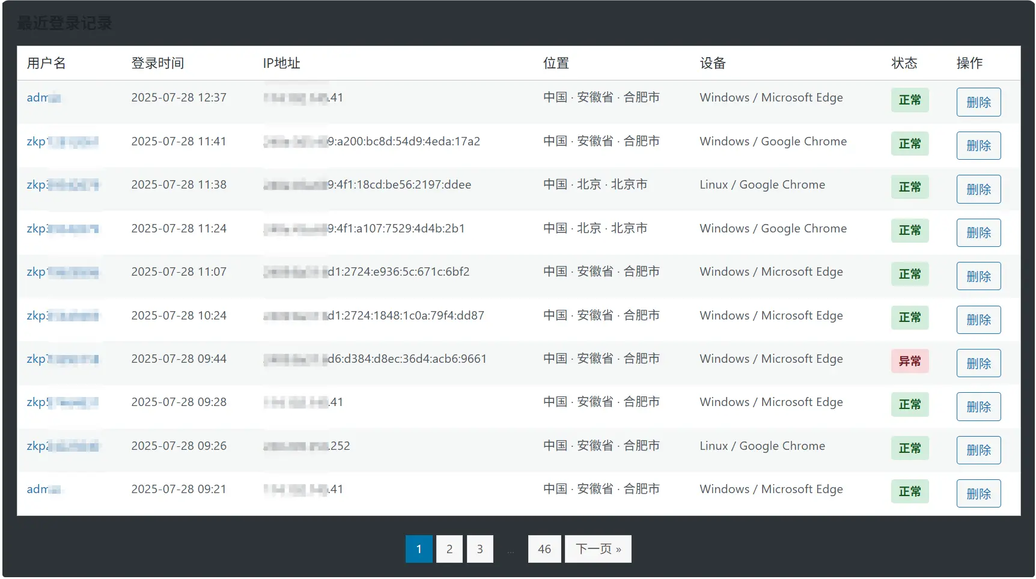
Task: Click the 最近登录记录 heading
Action: [64, 23]
